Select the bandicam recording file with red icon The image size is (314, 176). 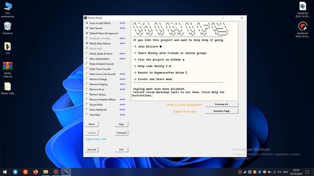click(303, 30)
